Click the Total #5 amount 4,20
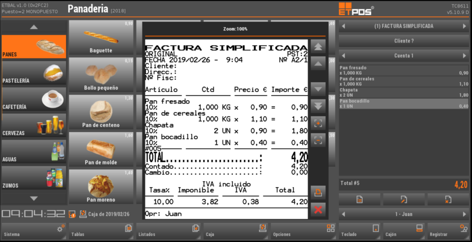Viewport: 472px width, 242px height. (461, 184)
